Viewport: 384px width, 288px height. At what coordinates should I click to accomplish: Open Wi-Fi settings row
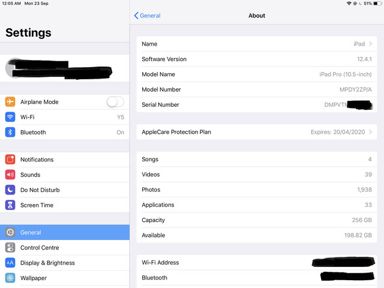coord(65,117)
